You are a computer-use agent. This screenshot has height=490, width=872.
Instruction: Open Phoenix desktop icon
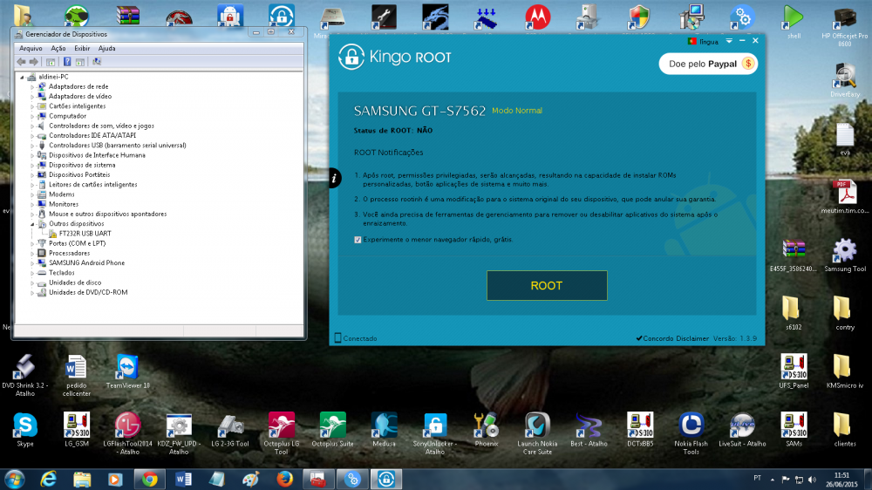[x=486, y=431]
